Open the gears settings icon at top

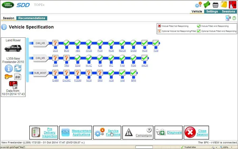click(x=198, y=5)
